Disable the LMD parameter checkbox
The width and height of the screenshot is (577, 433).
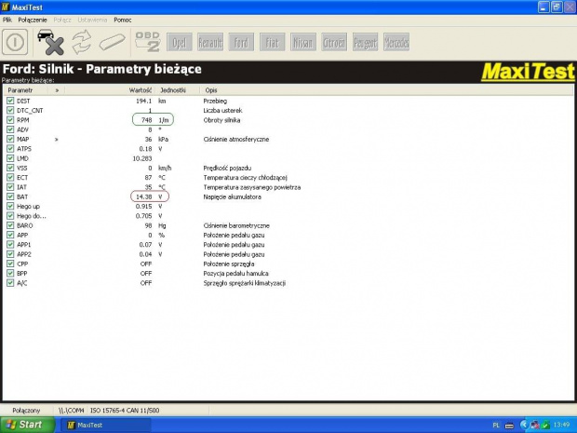(x=10, y=158)
